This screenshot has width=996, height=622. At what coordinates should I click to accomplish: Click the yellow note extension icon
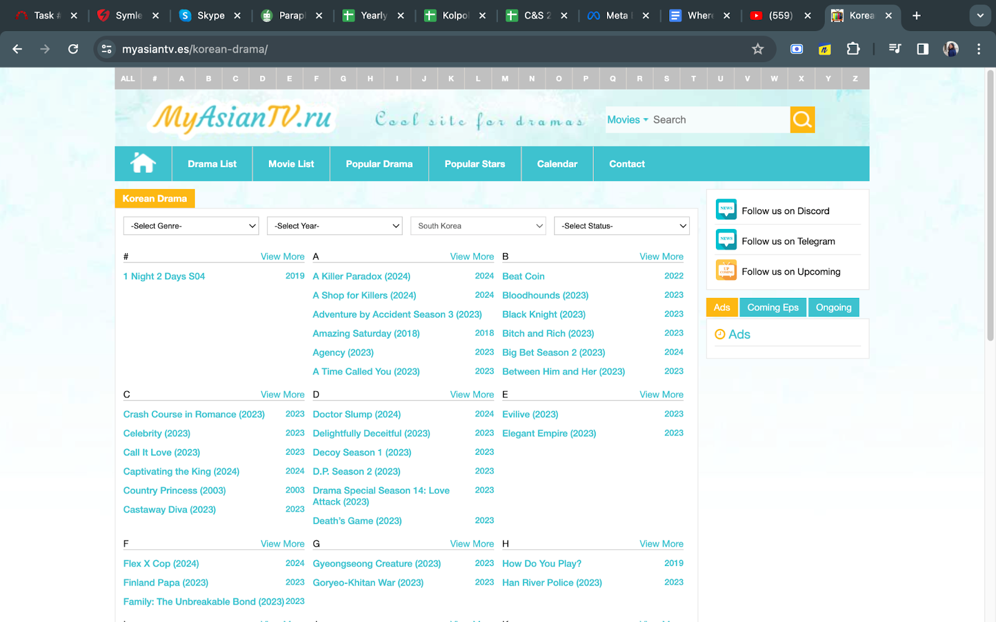click(x=825, y=49)
